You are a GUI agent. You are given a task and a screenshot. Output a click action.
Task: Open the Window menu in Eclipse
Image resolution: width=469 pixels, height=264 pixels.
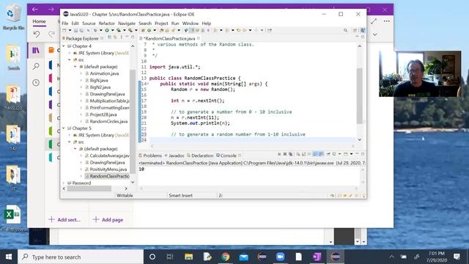click(191, 23)
